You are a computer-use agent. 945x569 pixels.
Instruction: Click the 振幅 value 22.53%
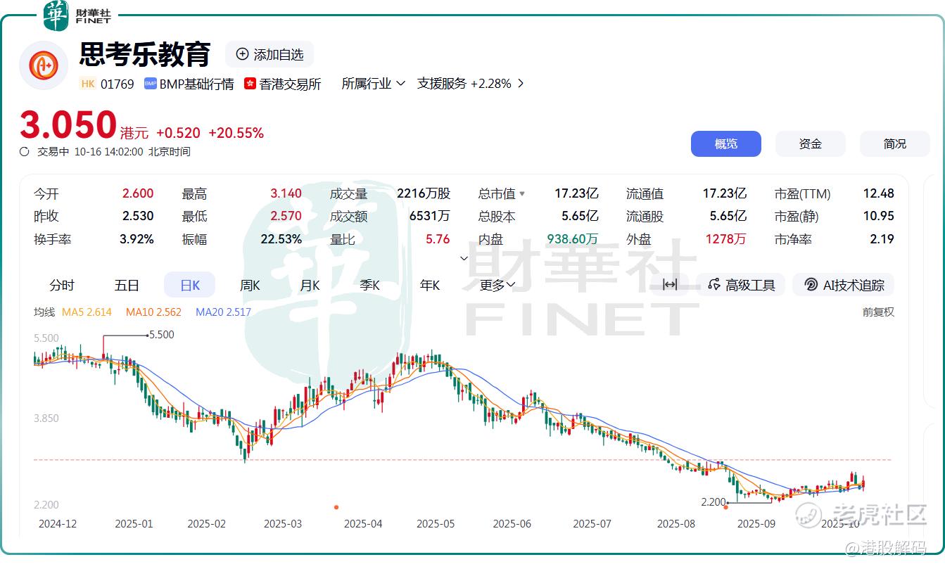(x=281, y=239)
